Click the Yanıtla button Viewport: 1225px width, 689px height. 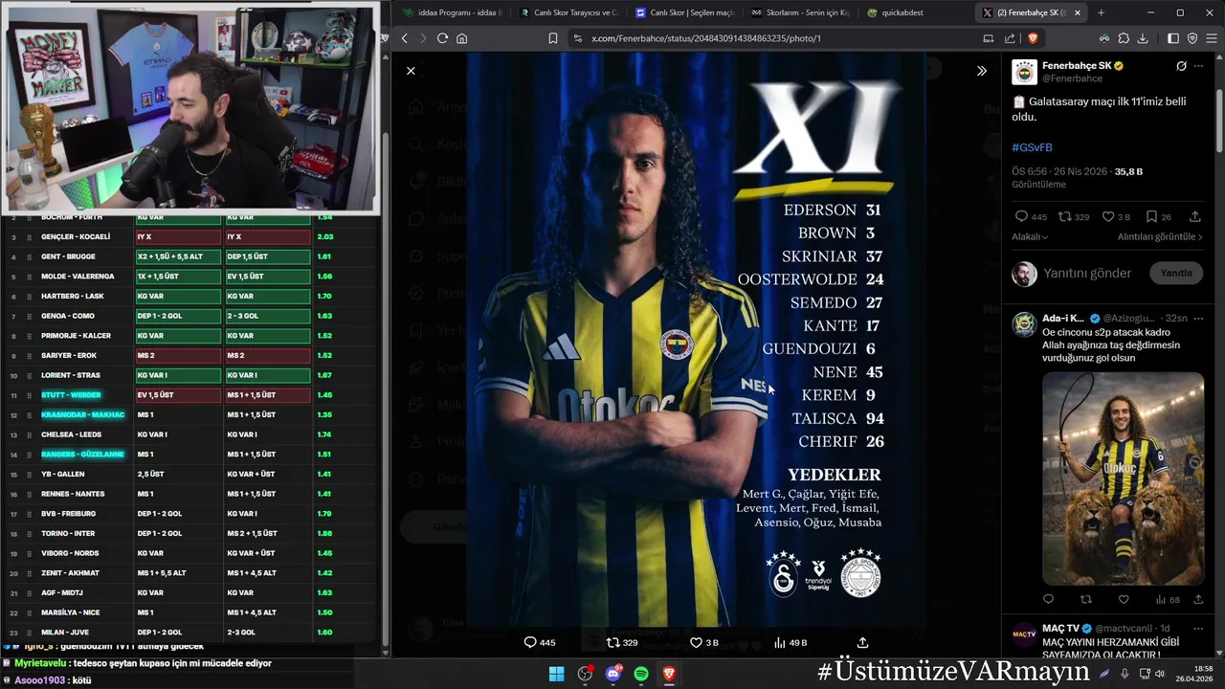pyautogui.click(x=1176, y=273)
